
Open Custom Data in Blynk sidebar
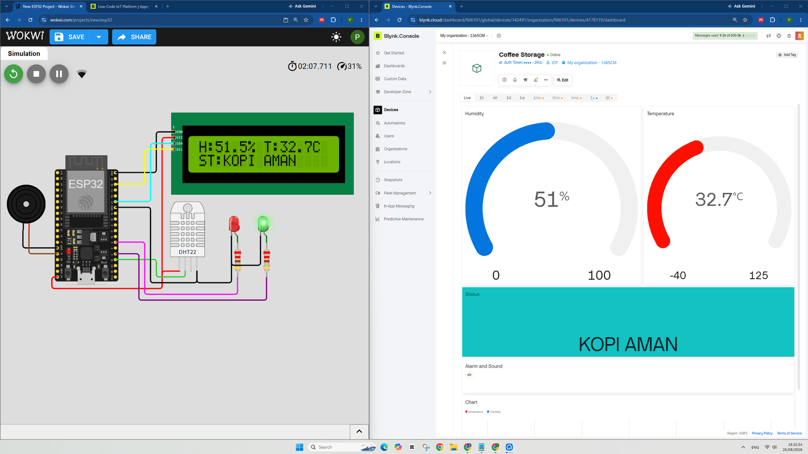tap(395, 79)
